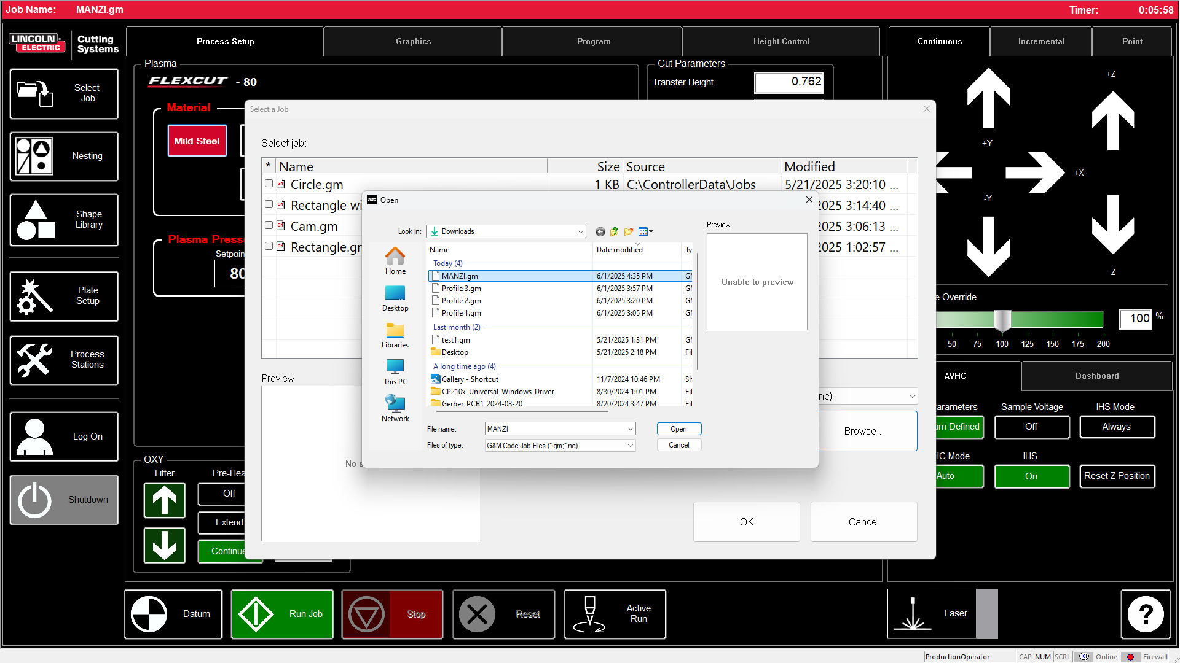Toggle Sample Voltage Off button
The image size is (1180, 663).
click(1032, 427)
